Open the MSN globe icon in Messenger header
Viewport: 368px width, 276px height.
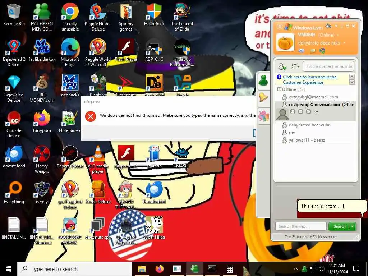[322, 51]
